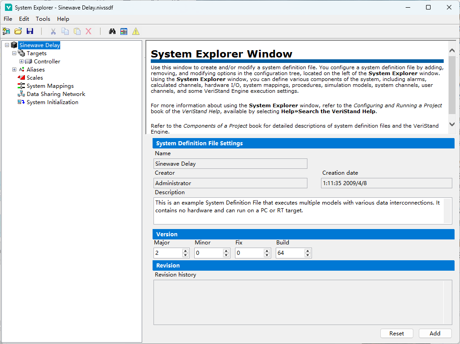Click the help pane scrollbar thumb
This screenshot has height=344, width=460.
click(x=452, y=85)
